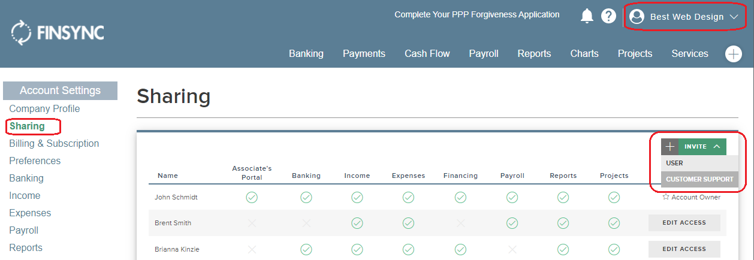Click Edit Access for Brianna Kinzie
This screenshot has width=754, height=260.
click(684, 249)
